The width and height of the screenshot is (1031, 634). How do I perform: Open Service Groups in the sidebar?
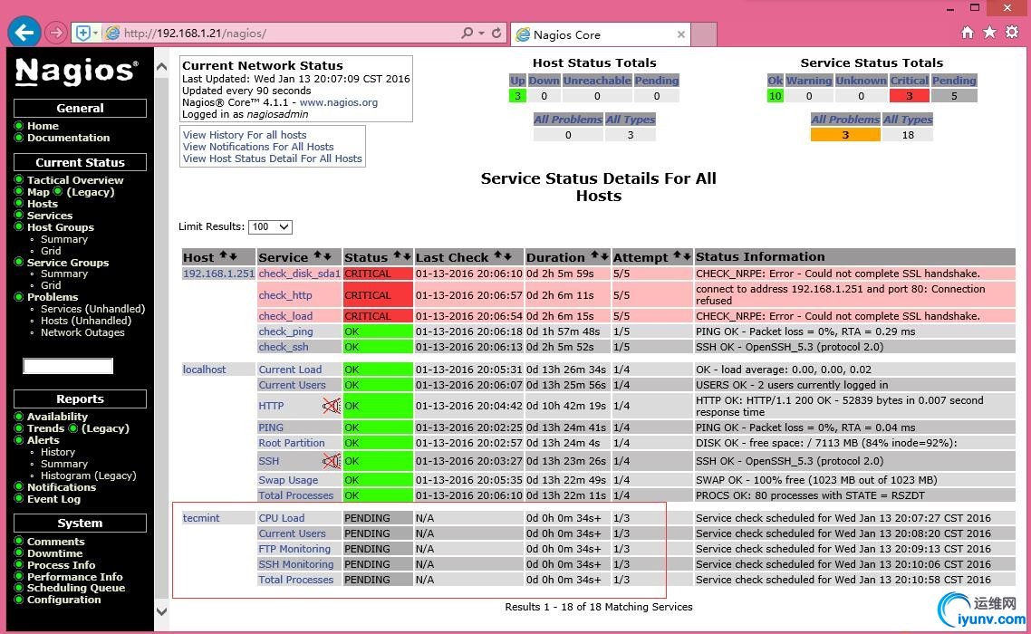pyautogui.click(x=68, y=263)
